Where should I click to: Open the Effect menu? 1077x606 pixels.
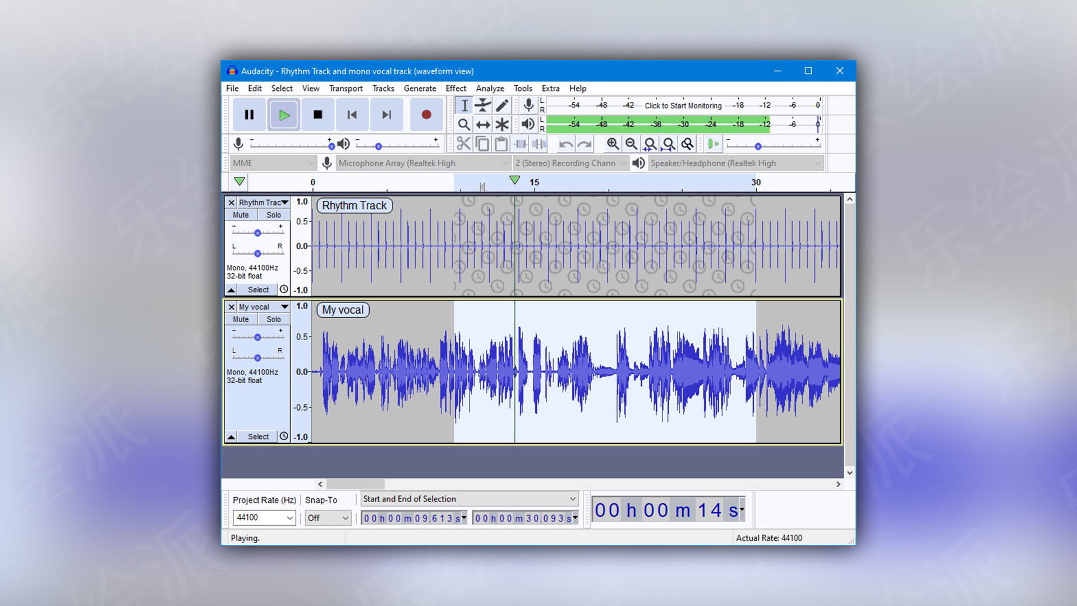pos(455,89)
